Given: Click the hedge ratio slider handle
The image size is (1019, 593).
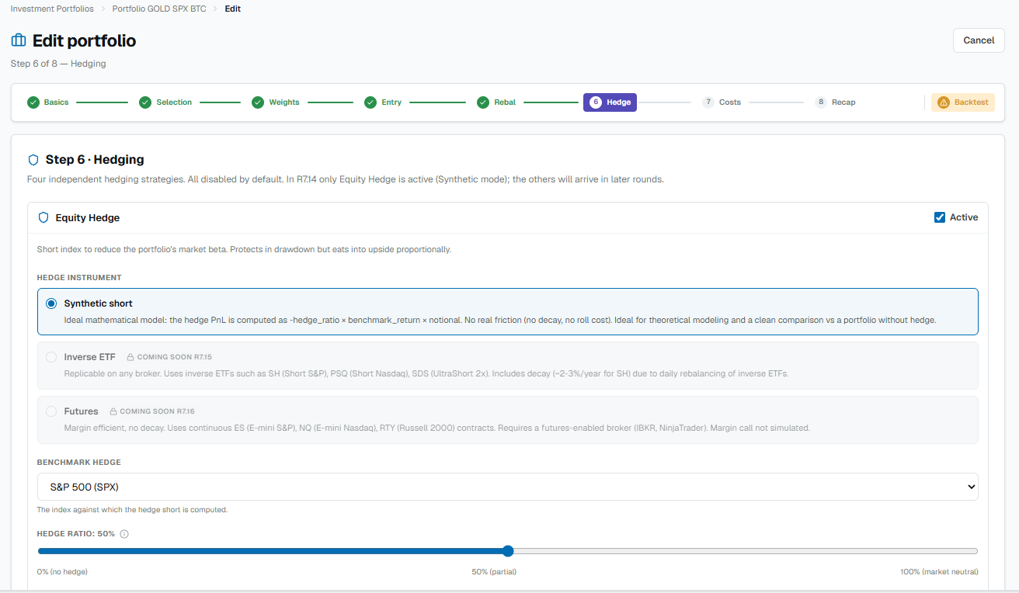Looking at the screenshot, I should (508, 551).
